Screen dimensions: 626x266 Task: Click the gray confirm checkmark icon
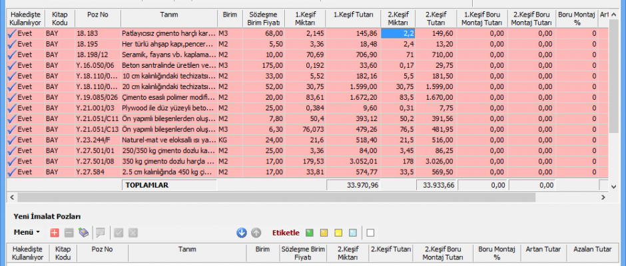119,233
